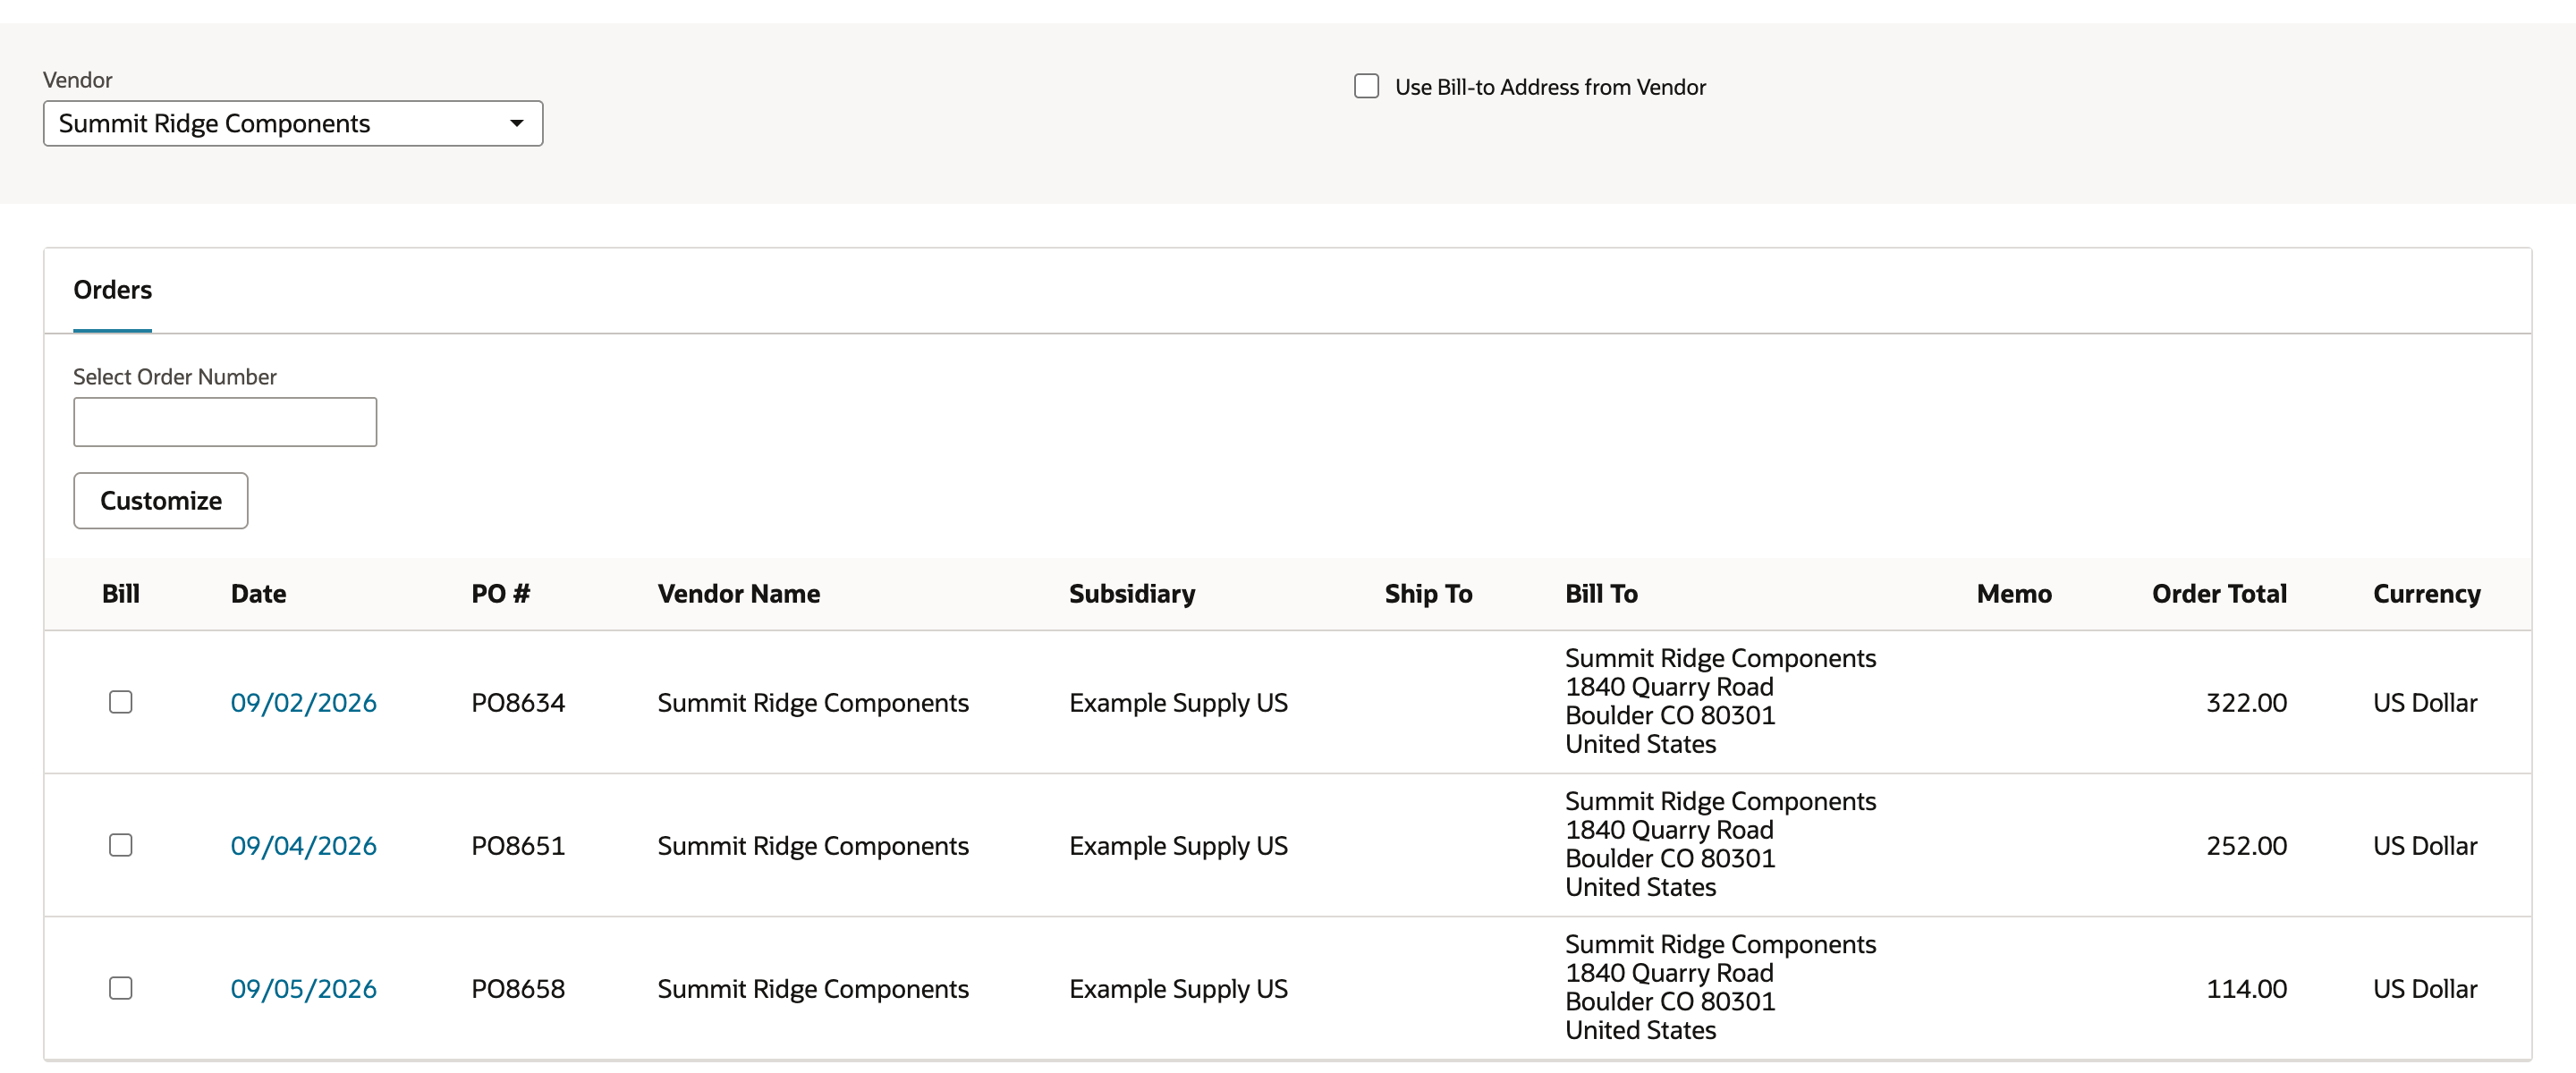Focus the Select Order Number field
The width and height of the screenshot is (2576, 1073).
coord(225,422)
